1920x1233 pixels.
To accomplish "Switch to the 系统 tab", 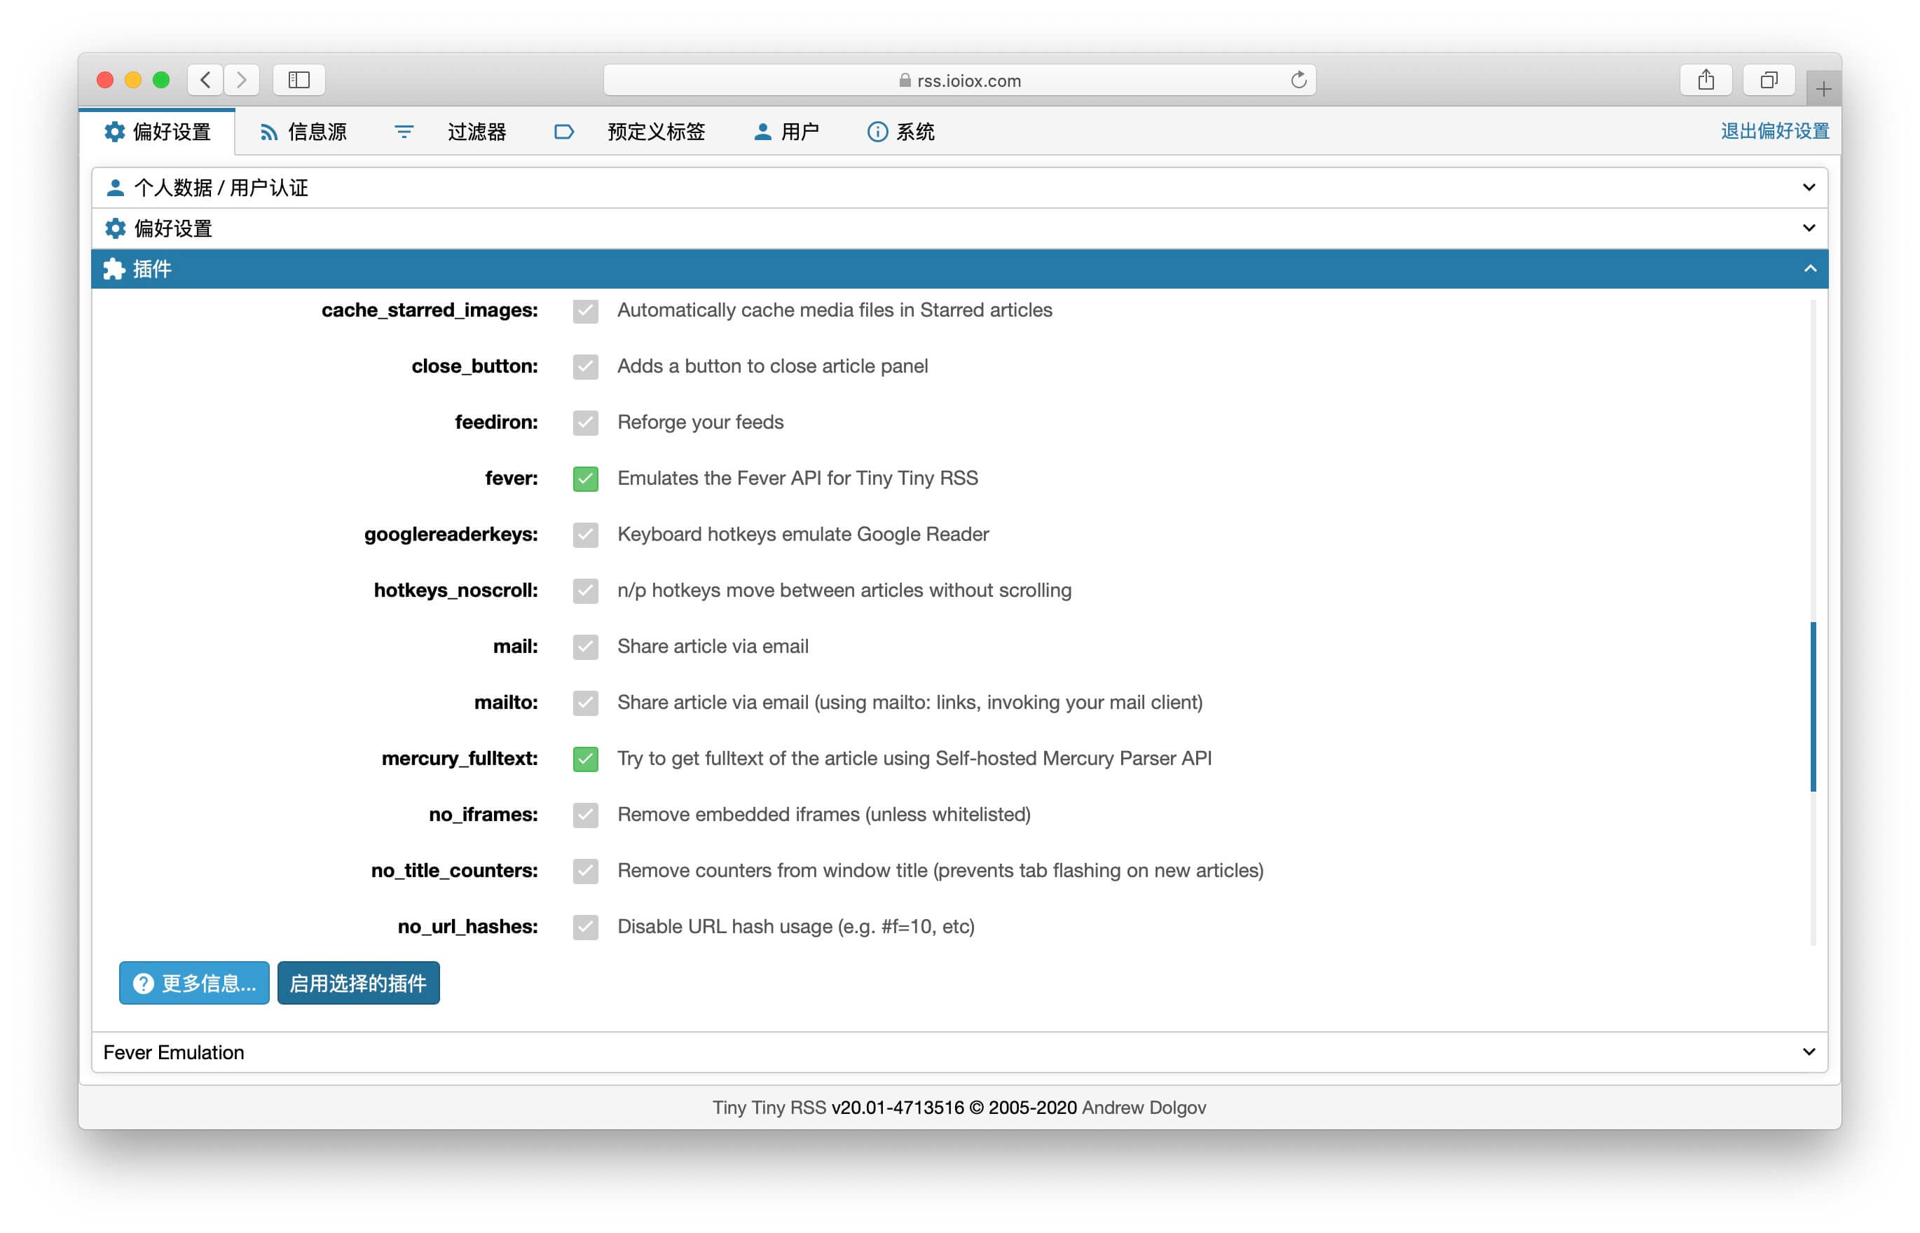I will tap(902, 131).
